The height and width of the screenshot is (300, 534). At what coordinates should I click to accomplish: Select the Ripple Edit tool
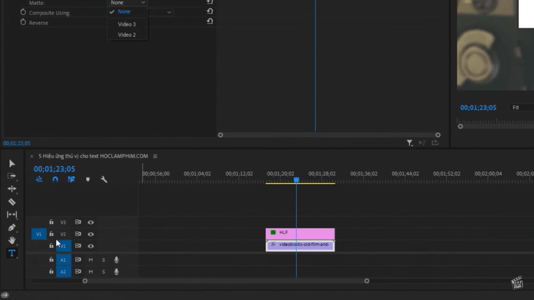[11, 189]
